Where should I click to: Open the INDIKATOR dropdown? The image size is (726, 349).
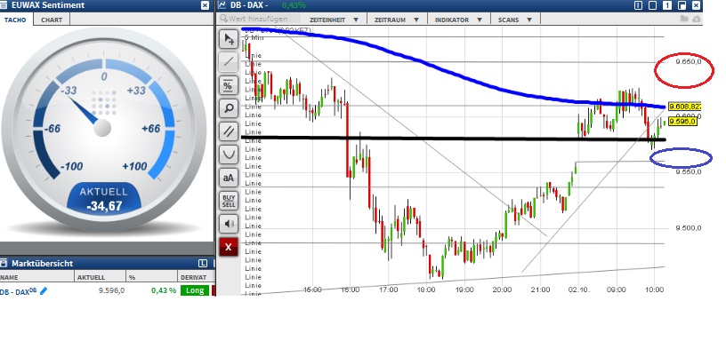pyautogui.click(x=459, y=20)
